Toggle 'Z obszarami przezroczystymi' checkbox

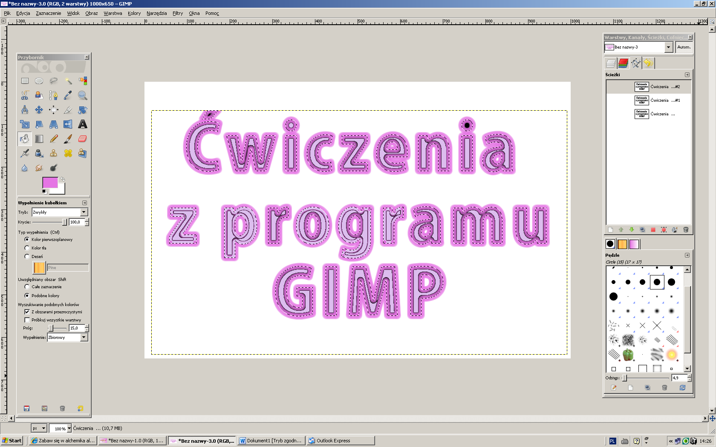[x=27, y=312]
